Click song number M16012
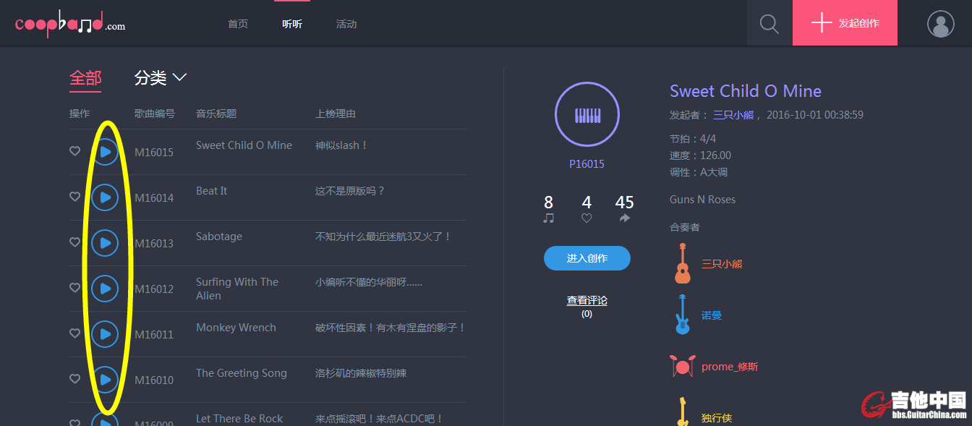This screenshot has height=426, width=972. click(x=154, y=289)
